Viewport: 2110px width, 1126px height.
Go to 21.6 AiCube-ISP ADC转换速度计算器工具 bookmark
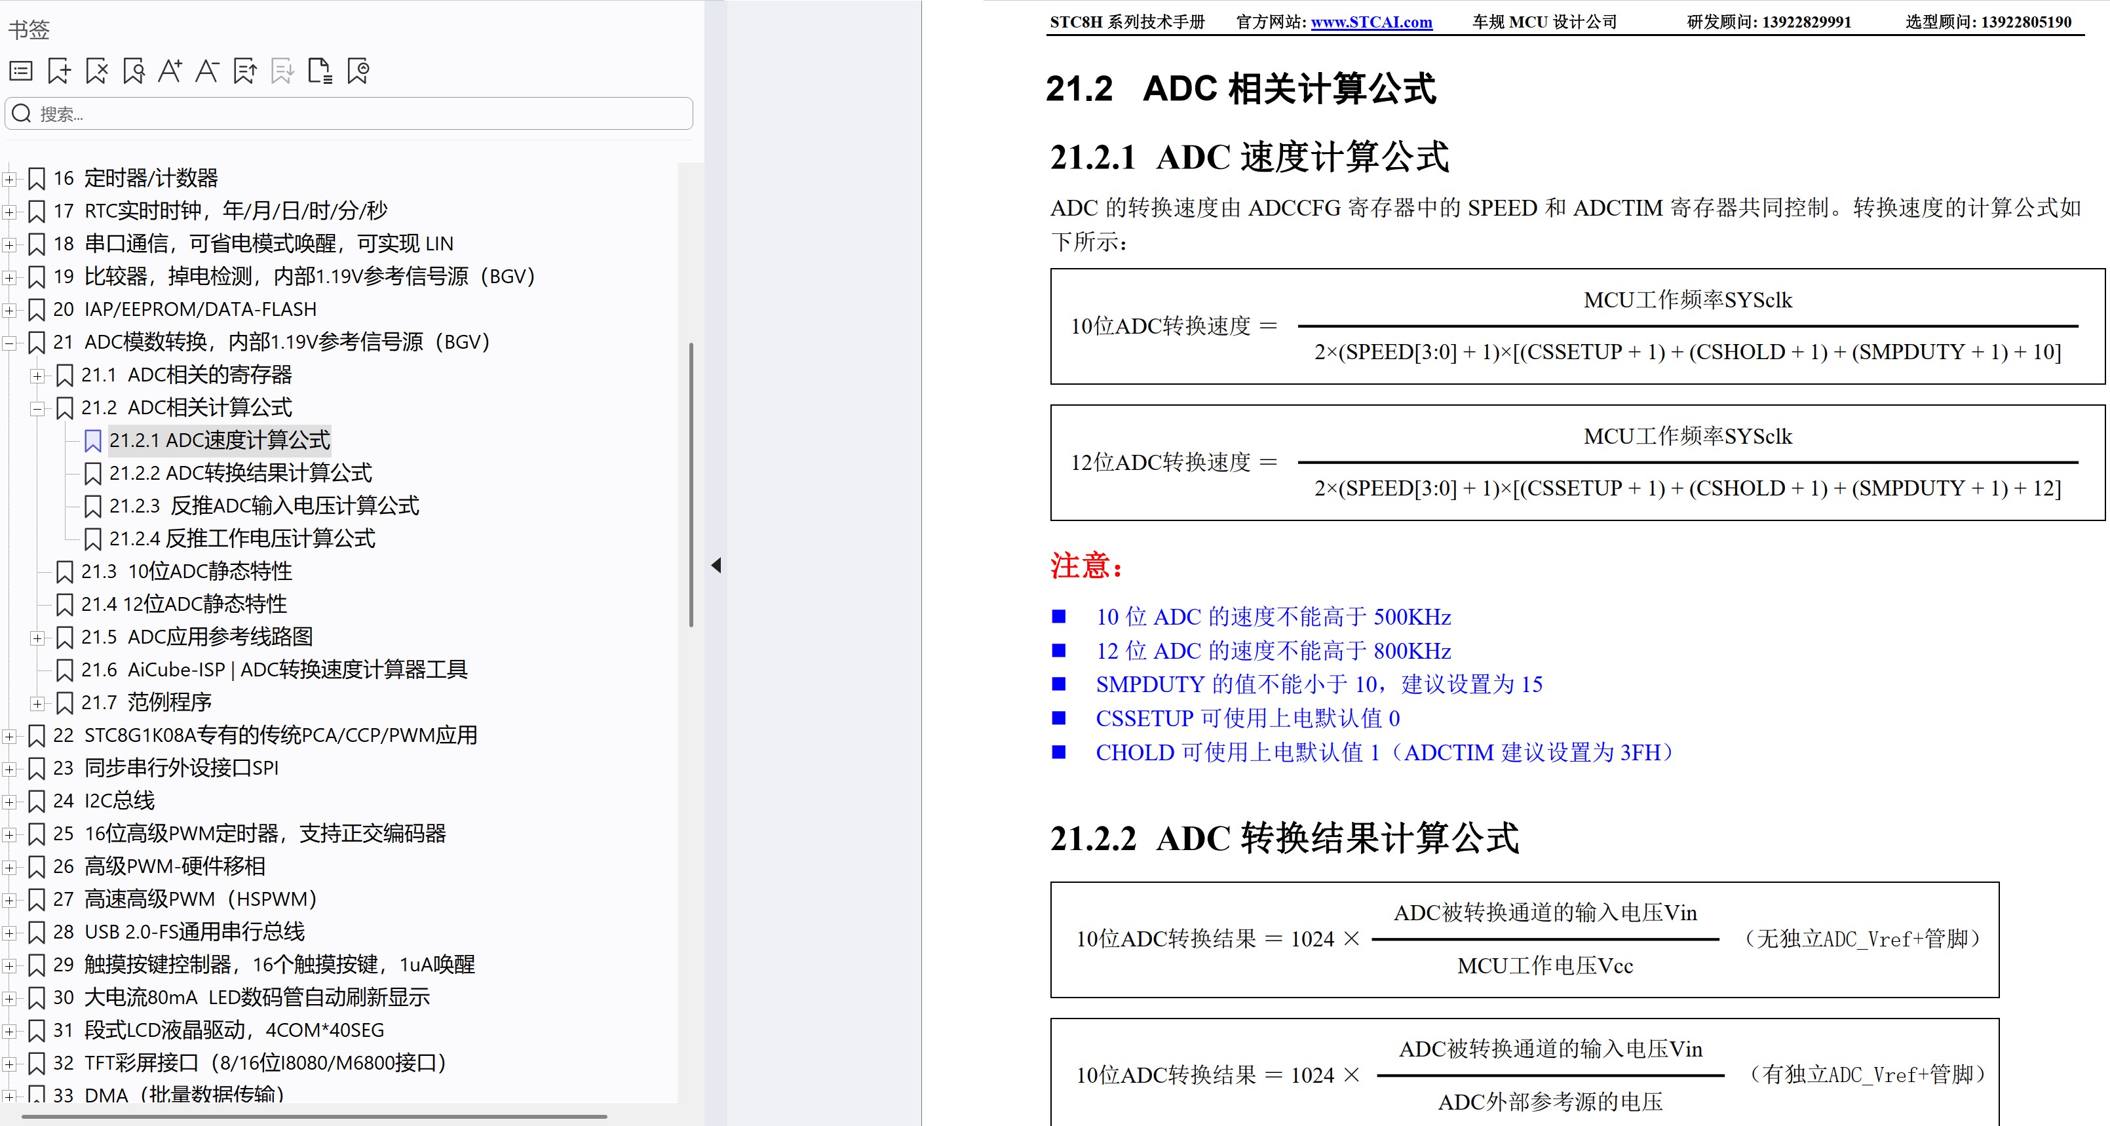click(x=275, y=670)
